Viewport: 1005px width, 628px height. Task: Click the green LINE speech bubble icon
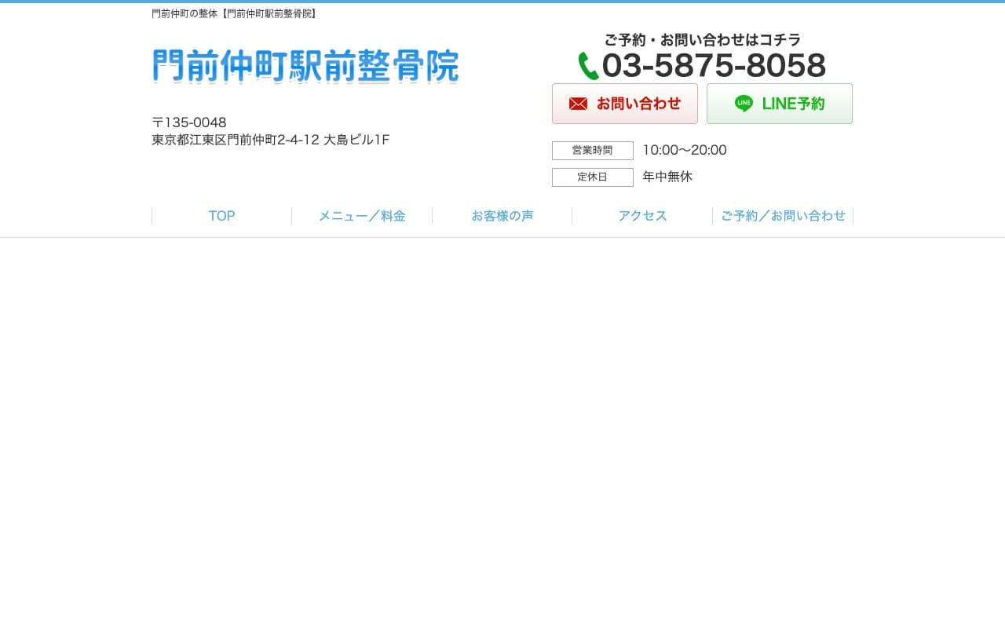(x=744, y=104)
